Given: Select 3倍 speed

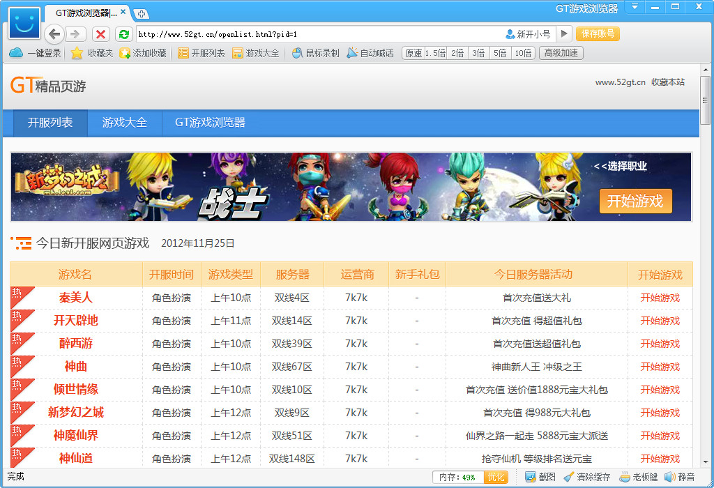Looking at the screenshot, I should 478,53.
